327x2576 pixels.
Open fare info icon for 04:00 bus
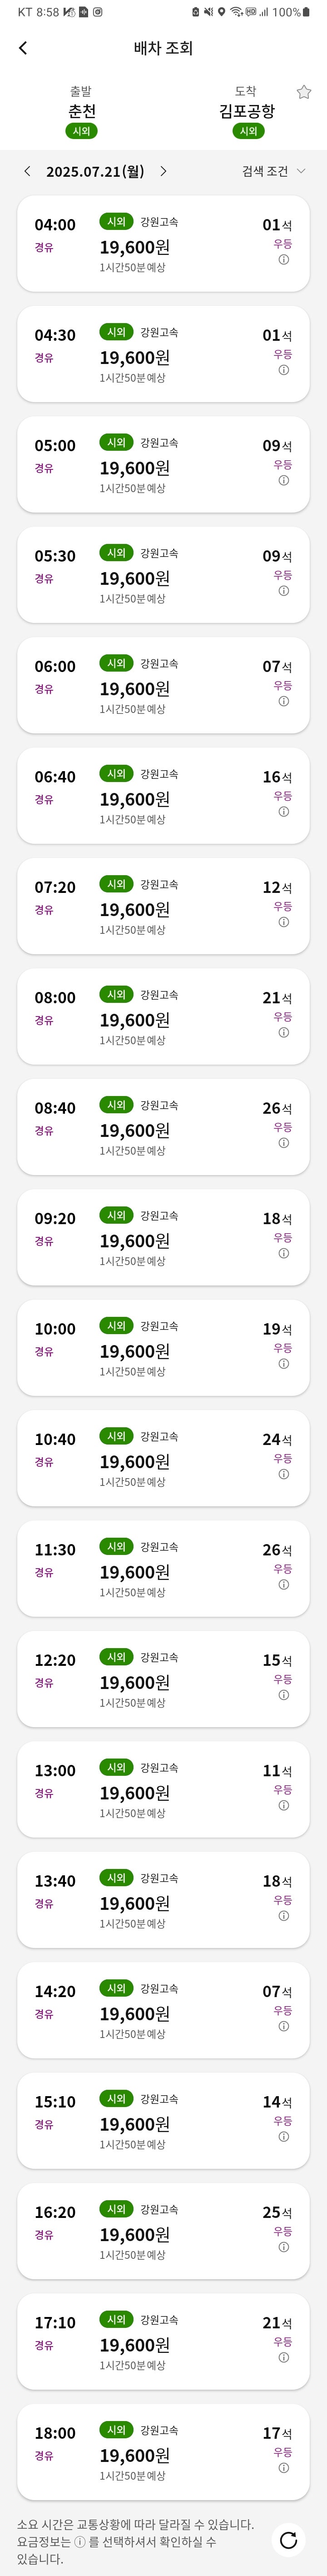(284, 260)
